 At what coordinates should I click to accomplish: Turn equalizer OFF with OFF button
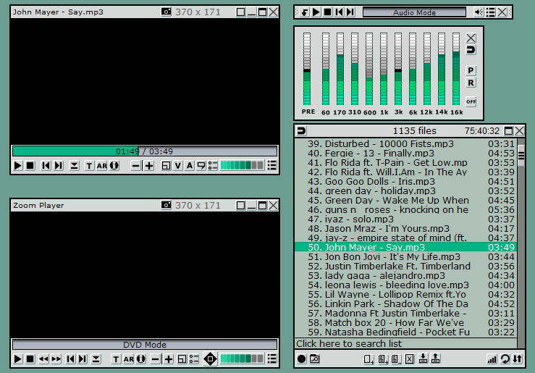click(x=471, y=101)
